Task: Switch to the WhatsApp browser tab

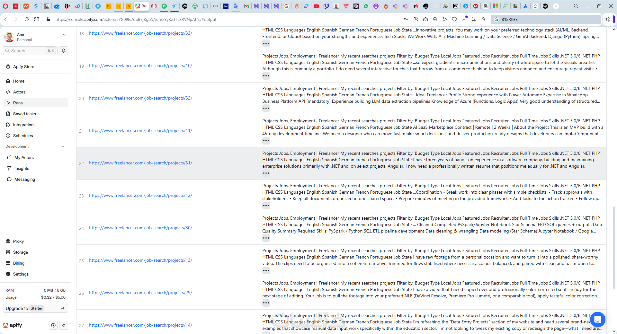Action: pyautogui.click(x=366, y=6)
